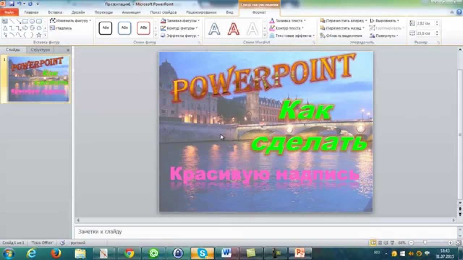Click the Redo icon in quick access toolbar

click(x=30, y=4)
